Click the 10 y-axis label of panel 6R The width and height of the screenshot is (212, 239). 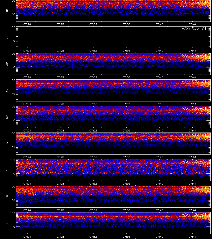tap(14, 147)
